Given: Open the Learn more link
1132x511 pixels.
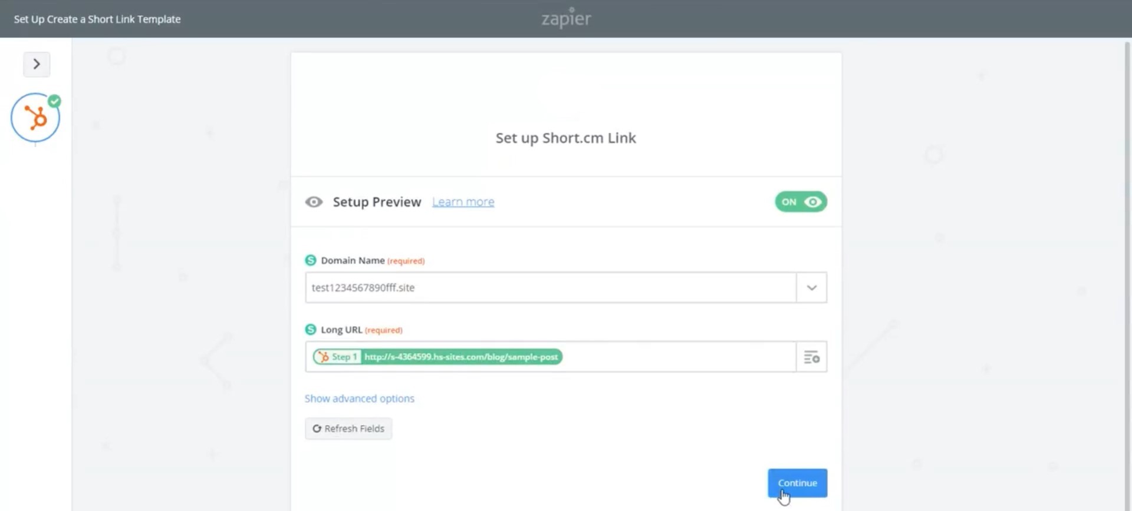Looking at the screenshot, I should tap(463, 202).
